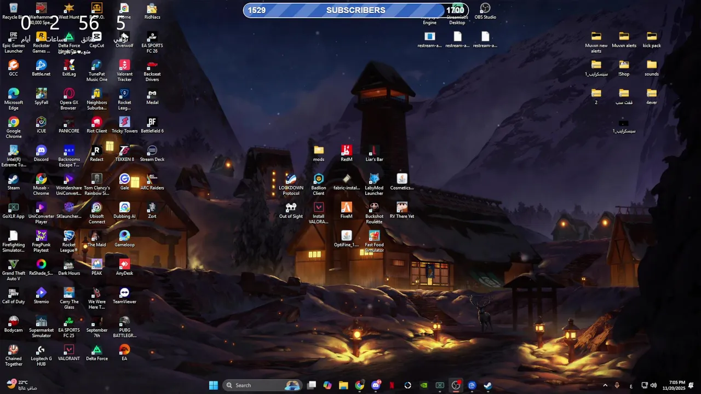Screen dimensions: 701x394
Task: Open the AnyDesk shortcut
Action: pos(124,267)
